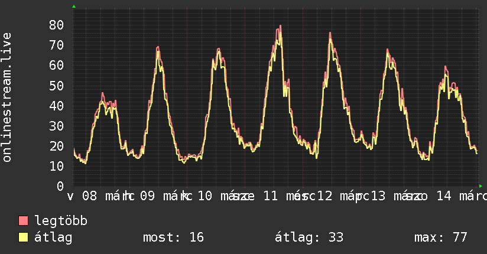Image resolution: width=487 pixels, height=254 pixels.
Task: Click the 50 y-axis label
Action: click(x=57, y=86)
